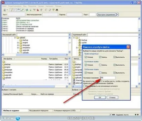142x121 pixels.
Task: Click the reconnect to server icon
Action: pos(42,10)
